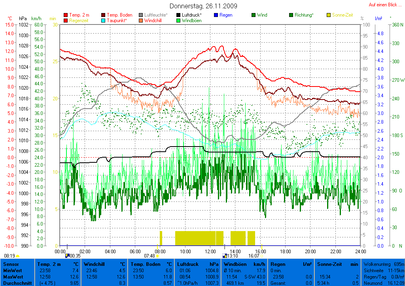Click the black Luftdruck legend square
Viewport: 405px width, 286px height.
click(x=179, y=15)
